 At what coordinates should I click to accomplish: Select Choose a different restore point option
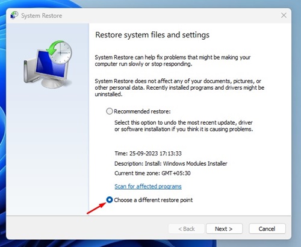coord(110,200)
